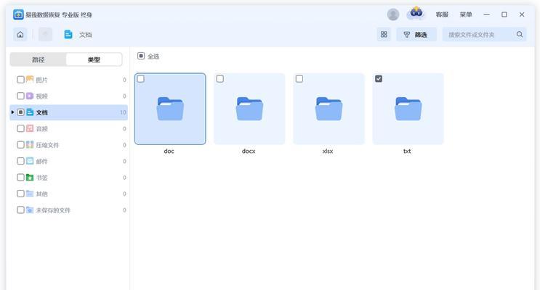Screen dimensions: 540x290
Task: Check the doc folder checkbox
Action: pos(140,79)
